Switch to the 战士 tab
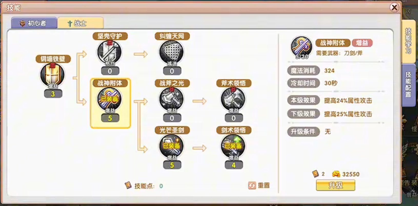The height and width of the screenshot is (206, 418). pos(80,23)
